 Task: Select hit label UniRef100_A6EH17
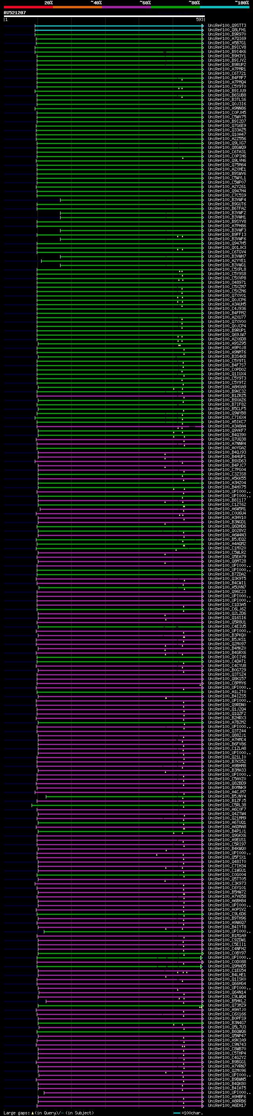(227, 1106)
